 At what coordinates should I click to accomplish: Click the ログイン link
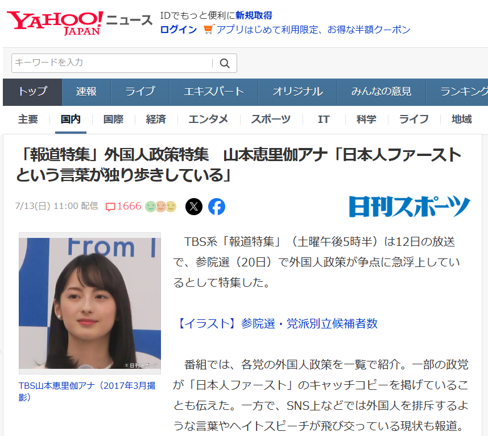point(179,30)
